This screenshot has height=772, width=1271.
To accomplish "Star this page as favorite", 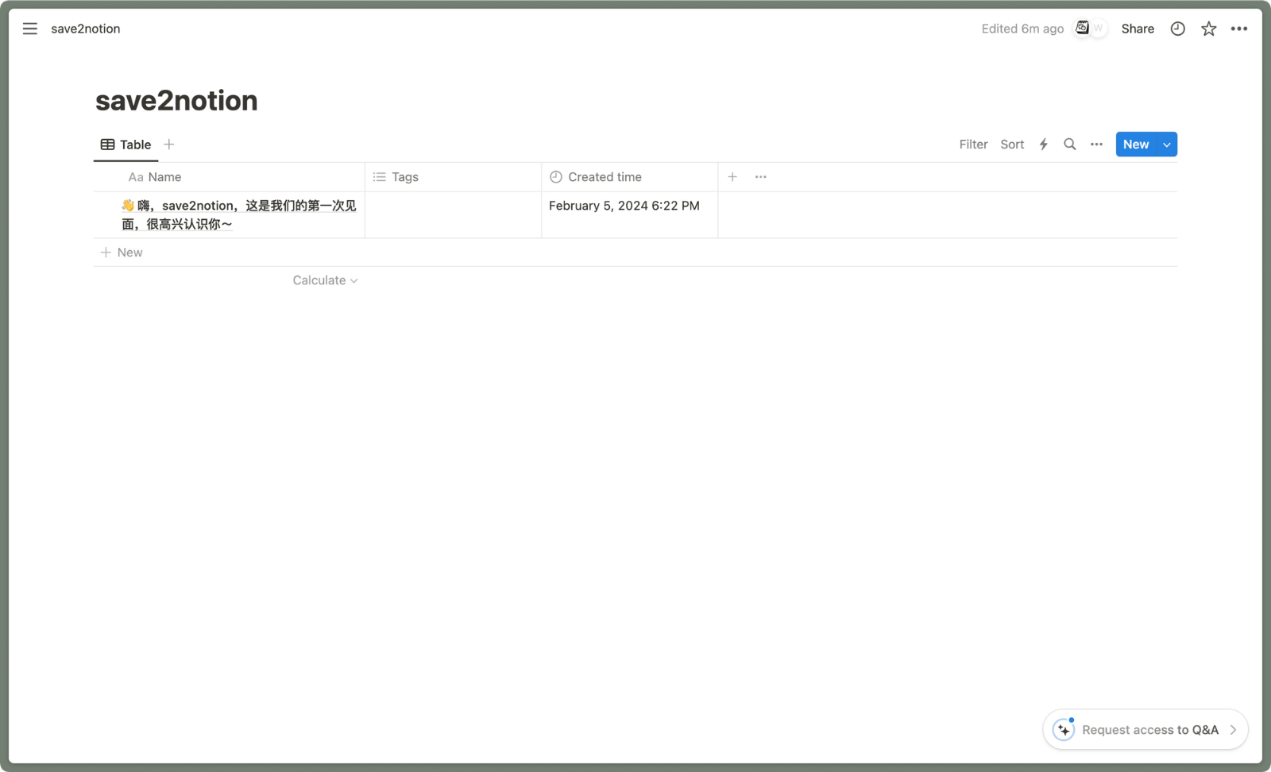I will pos(1208,29).
